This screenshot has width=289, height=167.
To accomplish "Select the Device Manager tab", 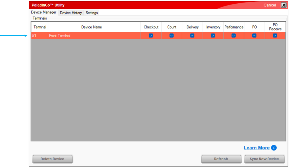I will tap(44, 12).
